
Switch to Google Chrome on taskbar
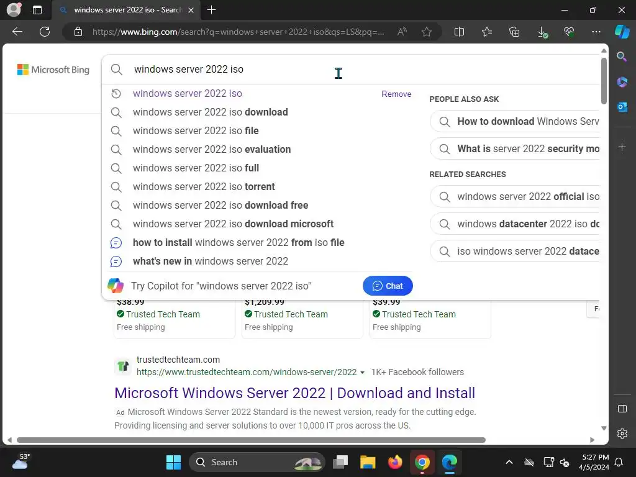[x=422, y=462]
